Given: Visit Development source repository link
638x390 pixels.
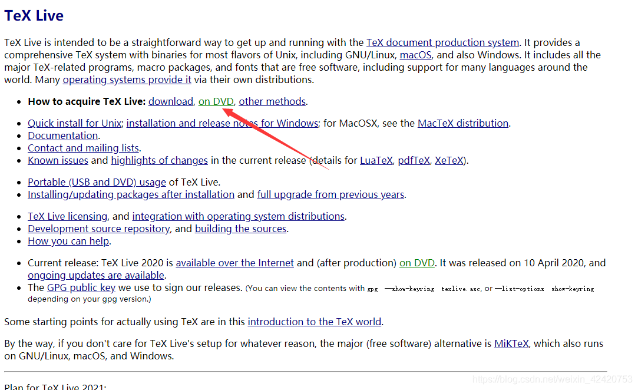Looking at the screenshot, I should [x=99, y=229].
